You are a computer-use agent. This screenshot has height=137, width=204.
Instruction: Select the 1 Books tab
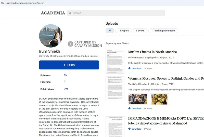[x=140, y=31]
